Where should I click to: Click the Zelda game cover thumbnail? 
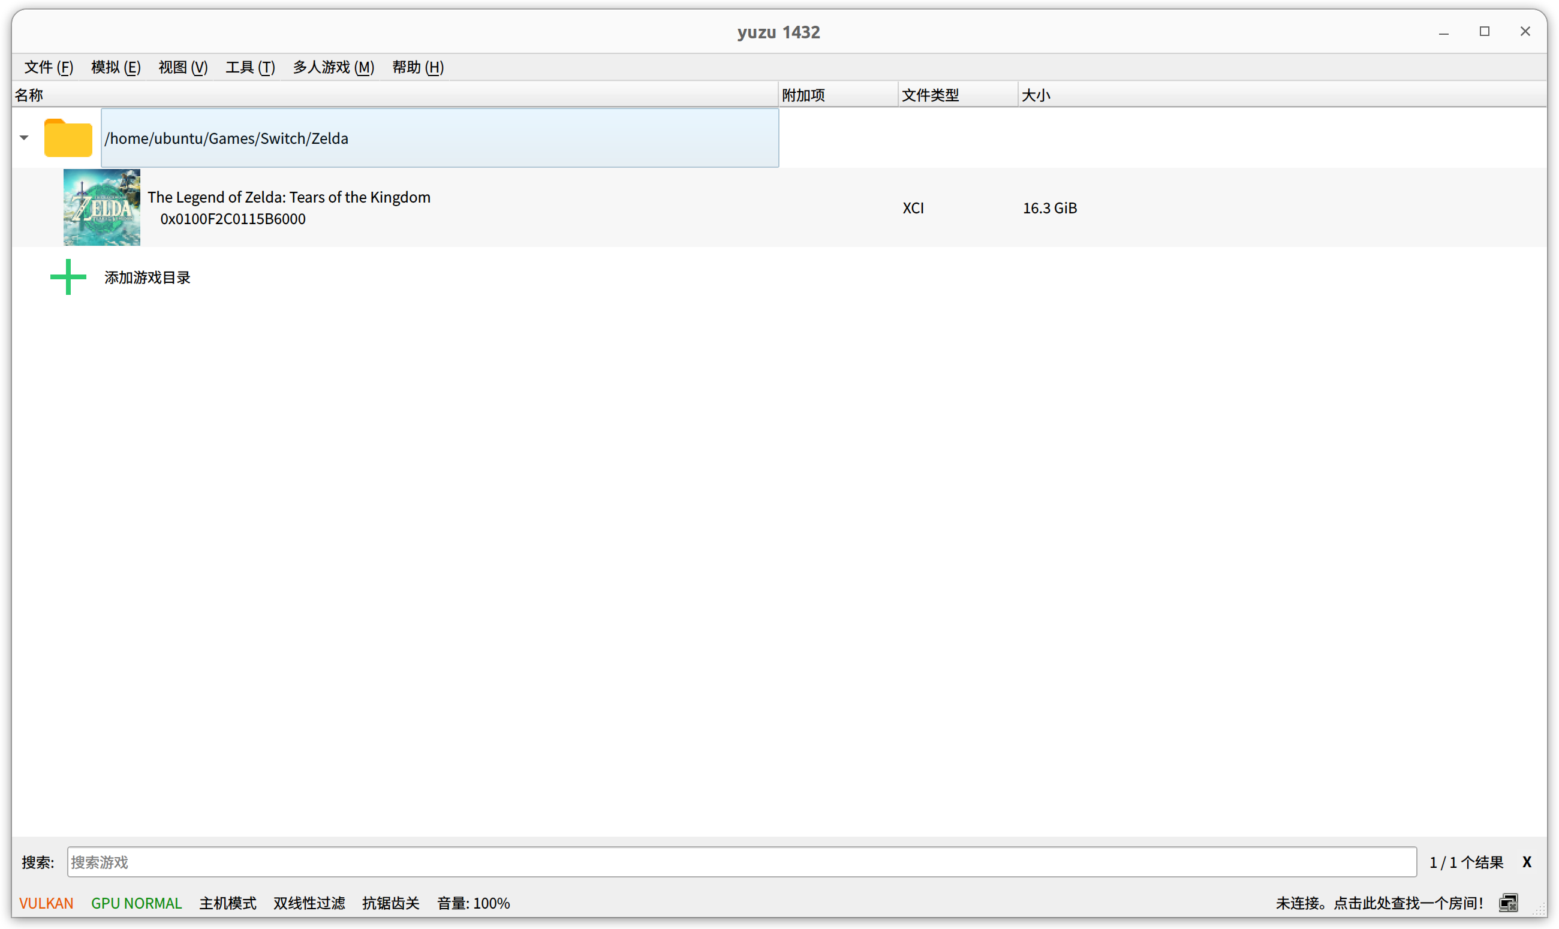101,207
